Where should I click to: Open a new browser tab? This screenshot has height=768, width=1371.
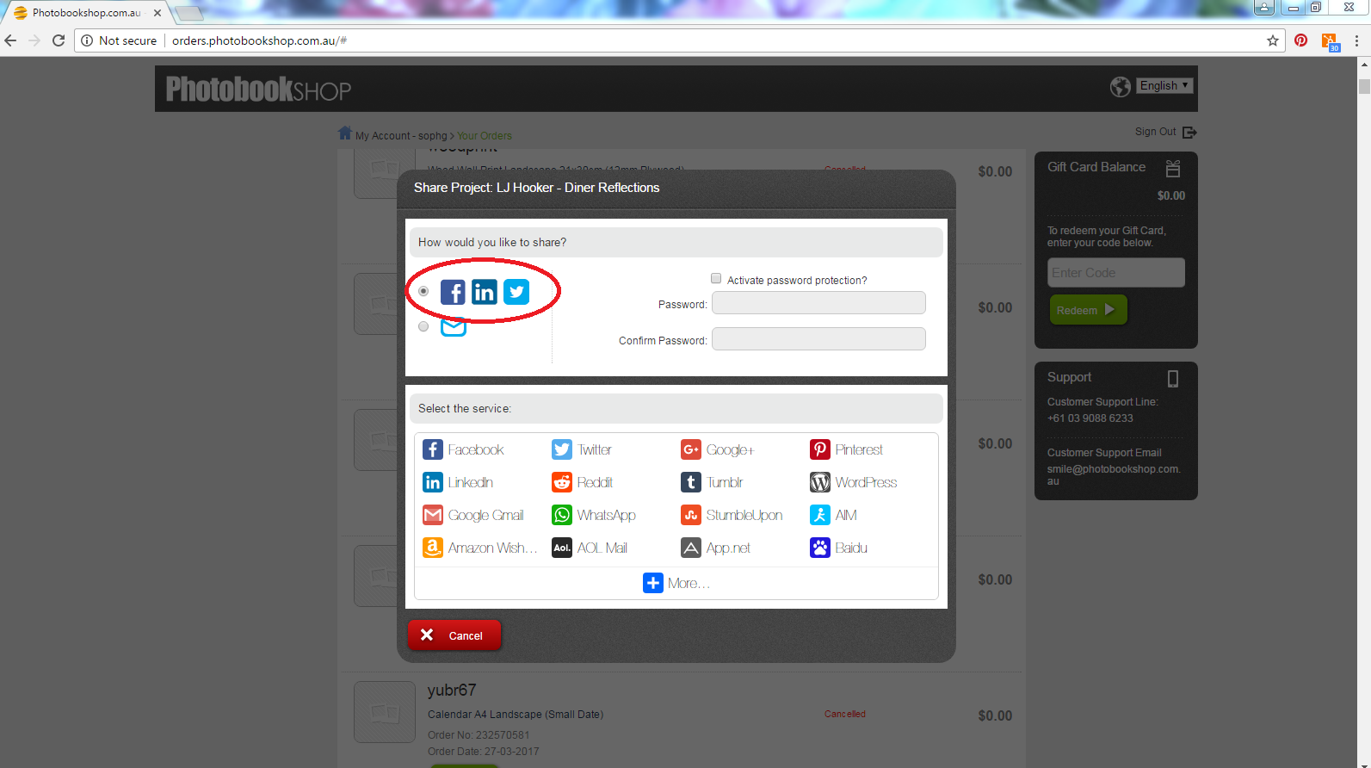click(188, 13)
